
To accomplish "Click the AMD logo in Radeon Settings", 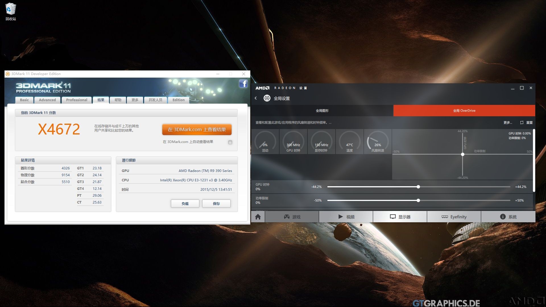I will pyautogui.click(x=262, y=88).
